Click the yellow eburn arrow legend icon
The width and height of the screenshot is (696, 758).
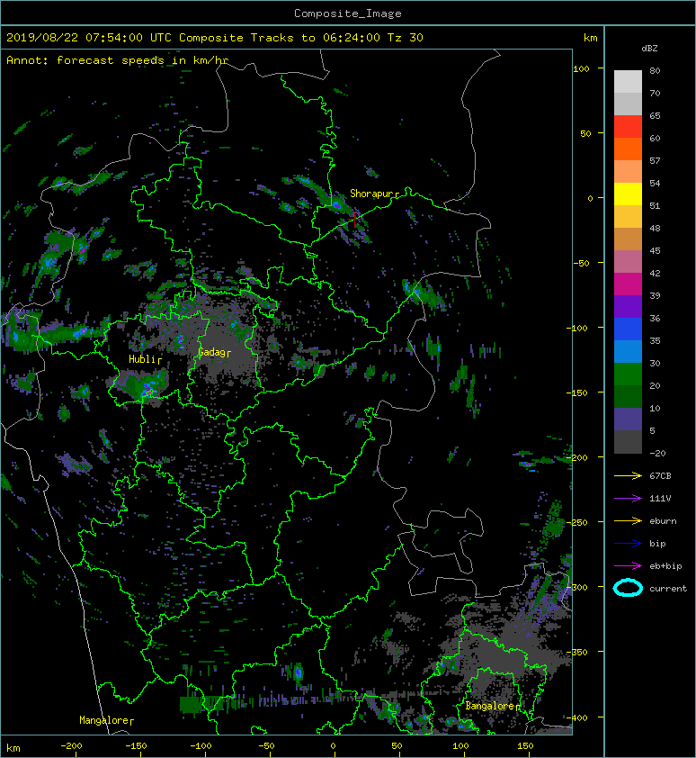[628, 521]
